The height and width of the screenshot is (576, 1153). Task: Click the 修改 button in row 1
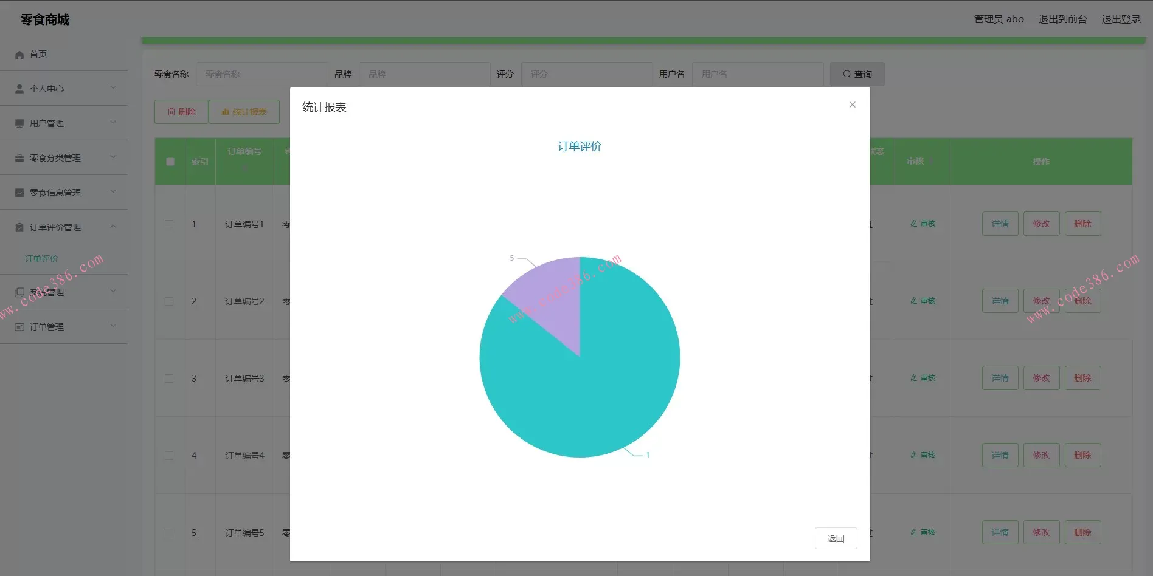click(x=1041, y=224)
